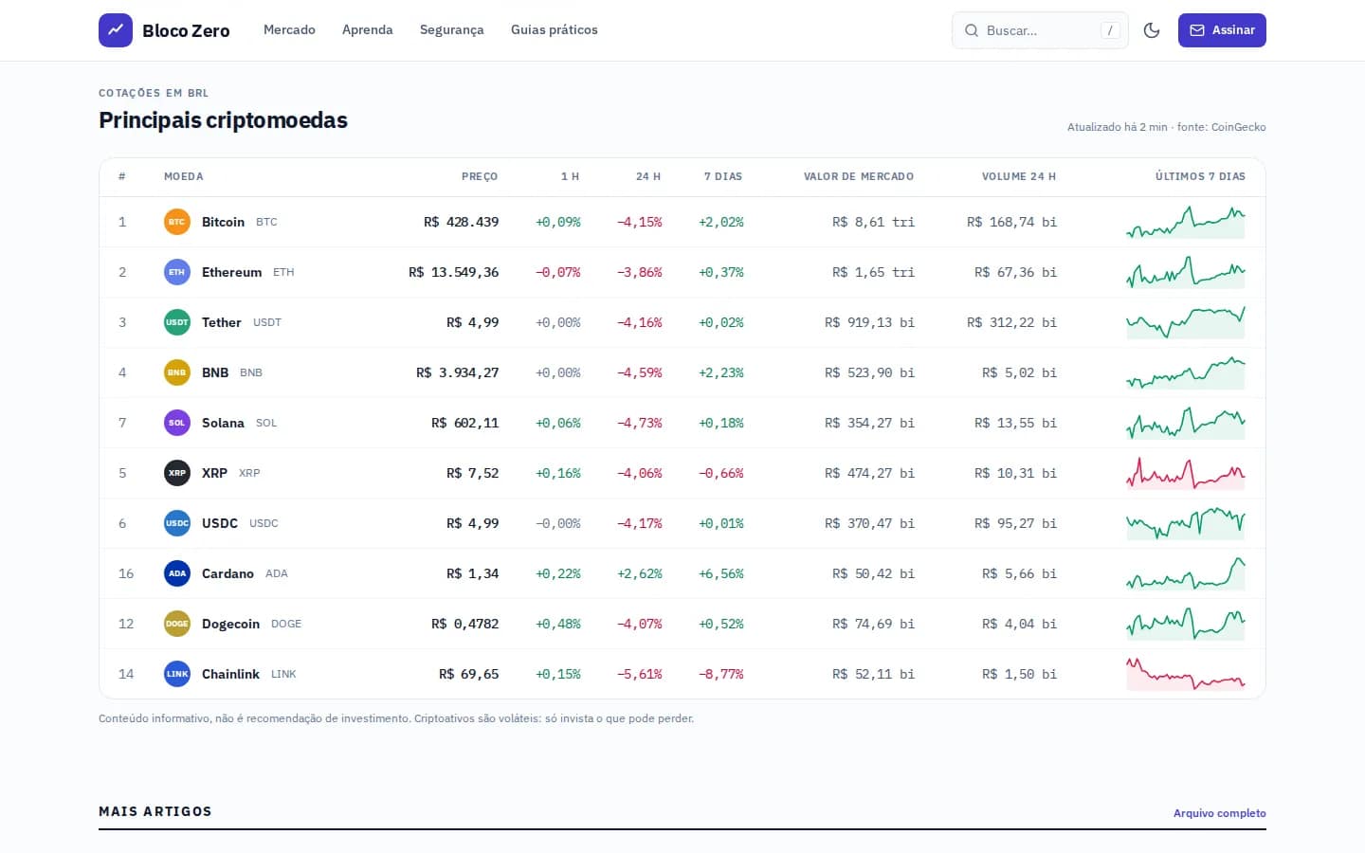Viewport: 1365px width, 853px height.
Task: Click the Cardano ADA coin icon
Action: pyautogui.click(x=177, y=573)
